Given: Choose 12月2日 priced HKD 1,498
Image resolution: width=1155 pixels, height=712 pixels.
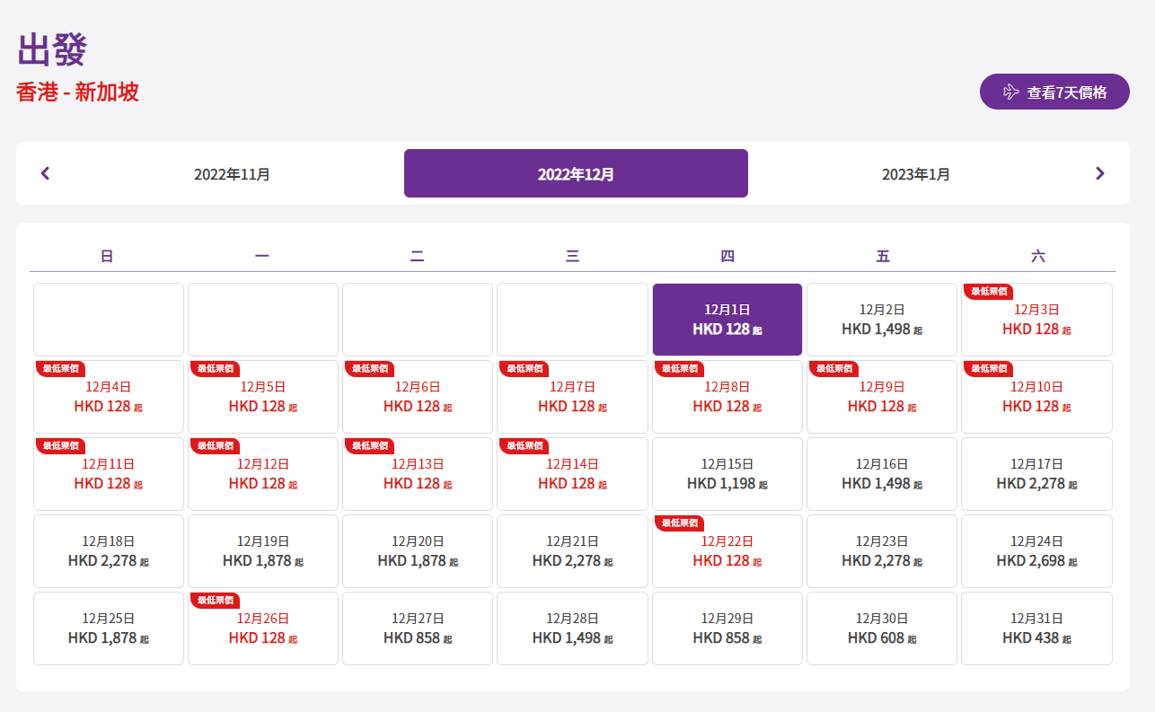Looking at the screenshot, I should coord(881,320).
